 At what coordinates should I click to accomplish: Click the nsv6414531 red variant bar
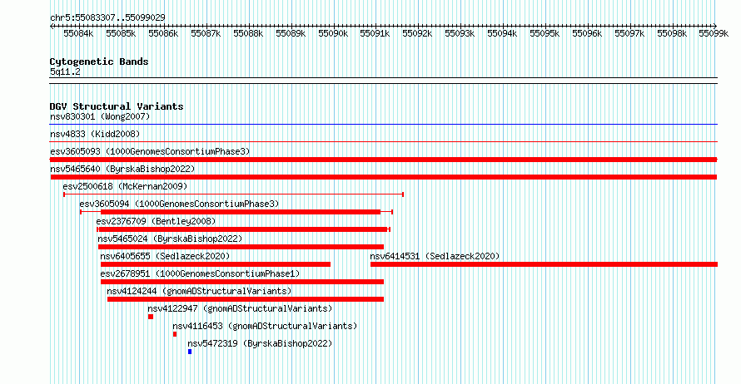(544, 264)
